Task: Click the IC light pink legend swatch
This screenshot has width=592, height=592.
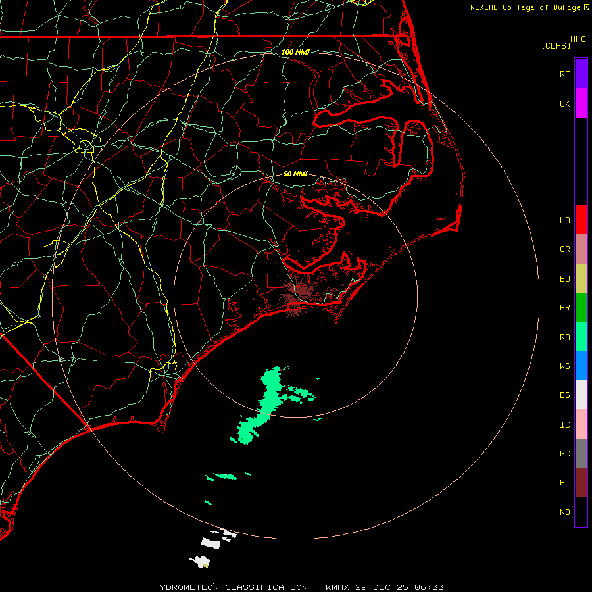Action: tap(581, 424)
